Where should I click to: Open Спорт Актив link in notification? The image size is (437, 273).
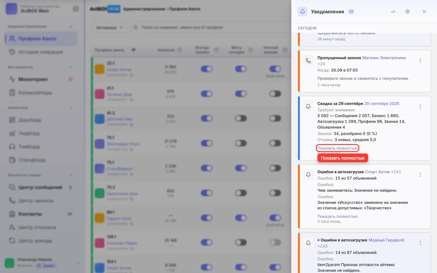(x=377, y=172)
